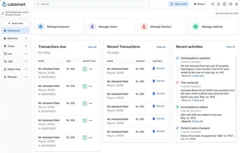Click the AMOUNT column header
Screen dimensions: 240x153
(140, 61)
